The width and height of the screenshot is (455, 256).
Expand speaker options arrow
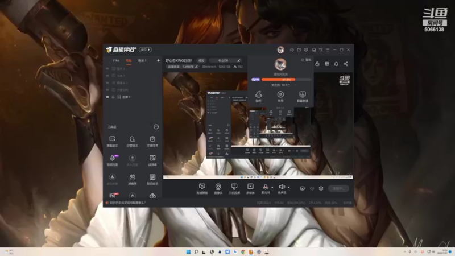288,188
